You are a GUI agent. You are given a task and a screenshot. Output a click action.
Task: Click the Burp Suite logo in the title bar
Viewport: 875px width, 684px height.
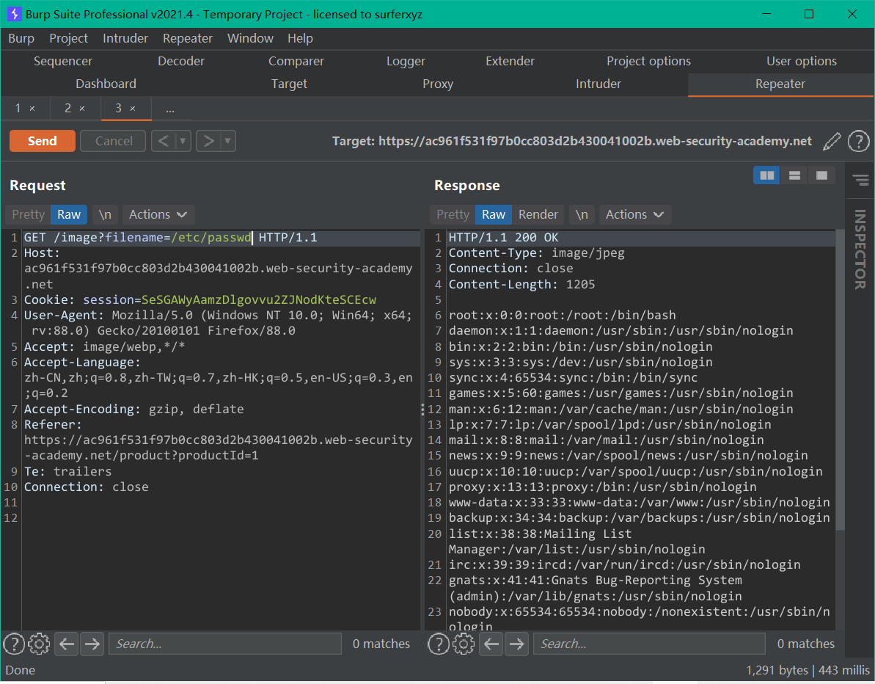[x=15, y=14]
